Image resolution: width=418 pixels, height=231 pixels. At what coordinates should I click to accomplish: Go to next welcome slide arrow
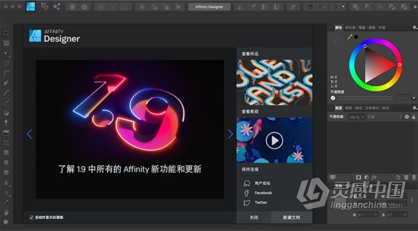tap(230, 134)
